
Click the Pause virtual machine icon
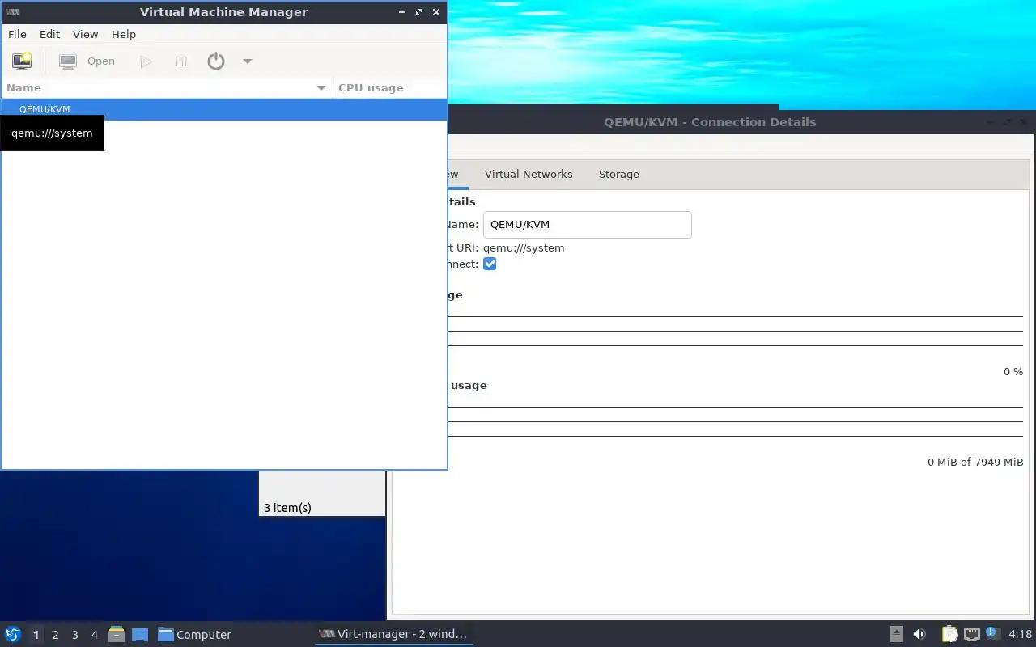point(181,61)
